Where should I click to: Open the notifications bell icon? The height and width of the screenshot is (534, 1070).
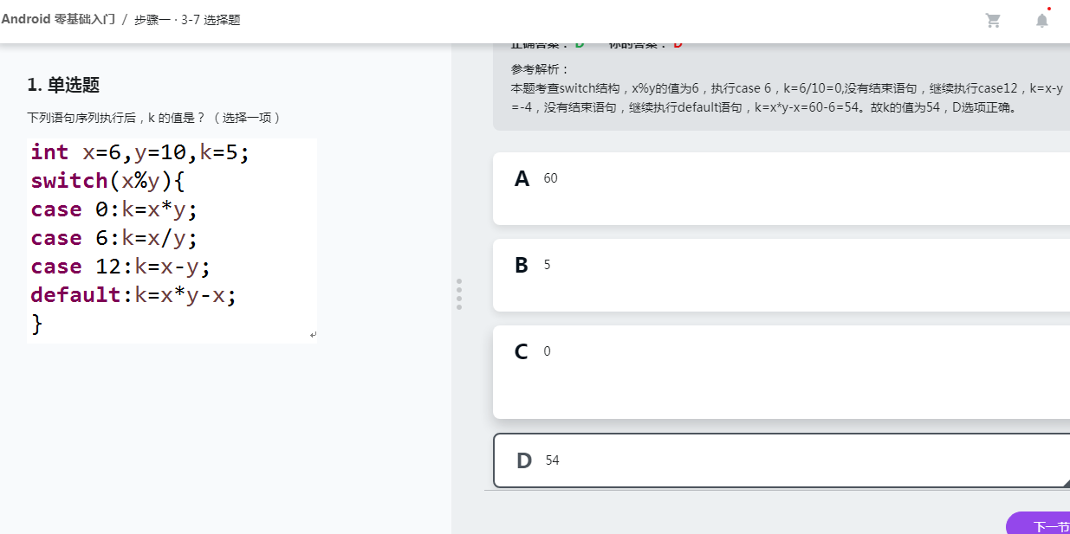pos(1042,20)
